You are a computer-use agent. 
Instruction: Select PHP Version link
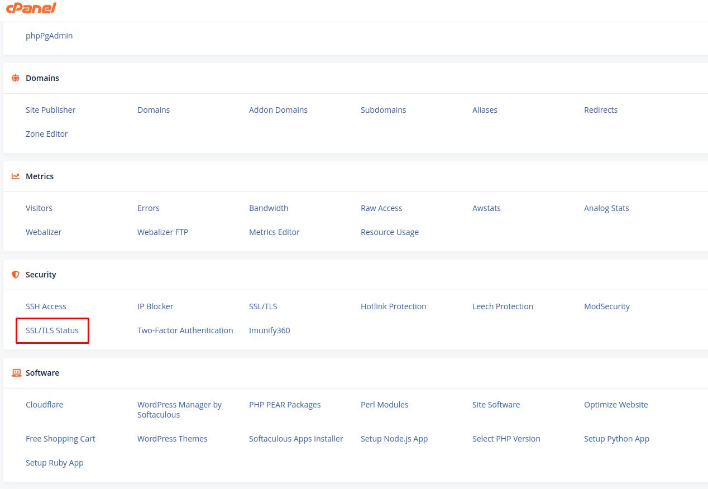tap(506, 439)
